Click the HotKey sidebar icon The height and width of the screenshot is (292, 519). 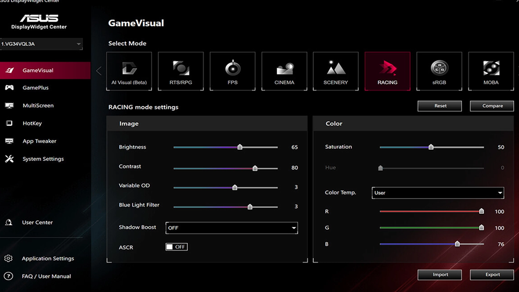point(9,123)
